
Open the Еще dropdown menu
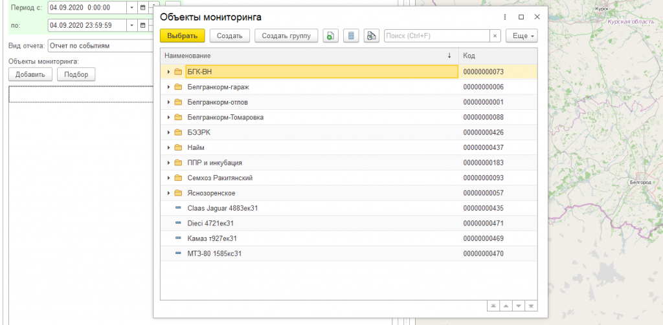coord(521,36)
